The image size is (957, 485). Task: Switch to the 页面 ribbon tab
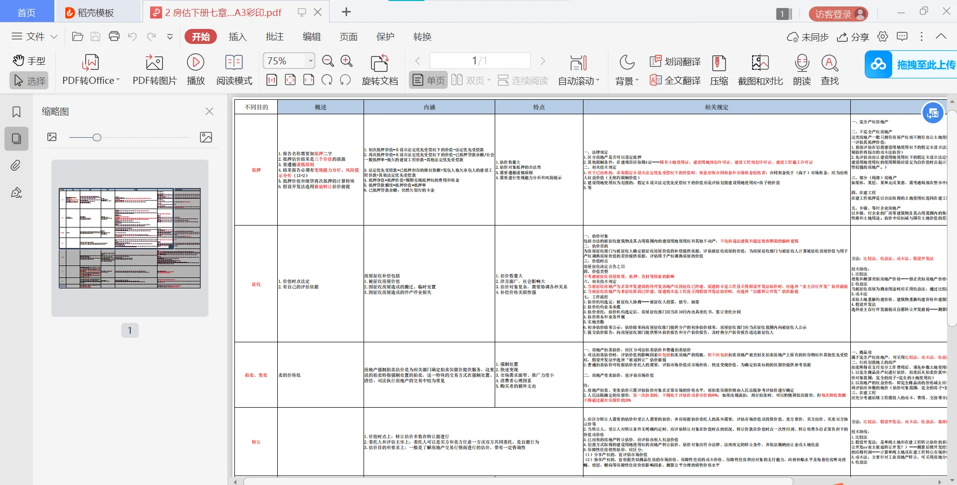(348, 36)
